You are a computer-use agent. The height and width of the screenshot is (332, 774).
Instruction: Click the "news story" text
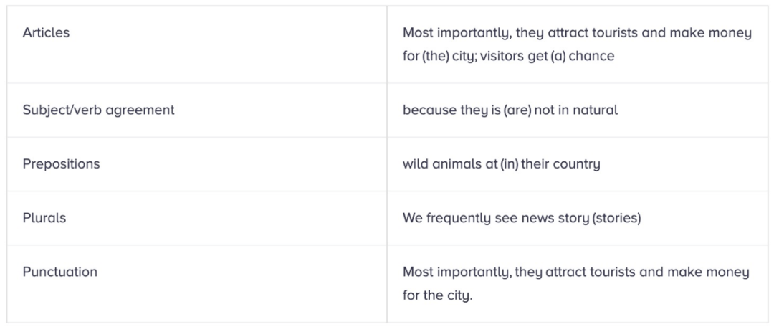point(550,218)
